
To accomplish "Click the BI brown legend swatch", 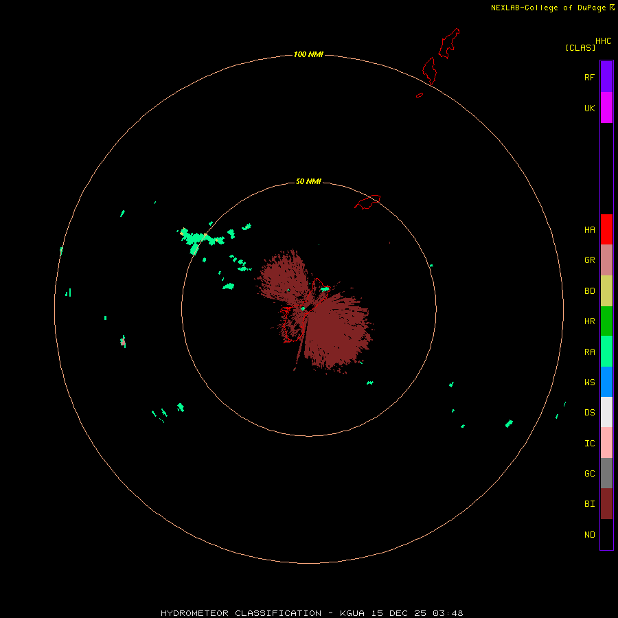I will (606, 504).
